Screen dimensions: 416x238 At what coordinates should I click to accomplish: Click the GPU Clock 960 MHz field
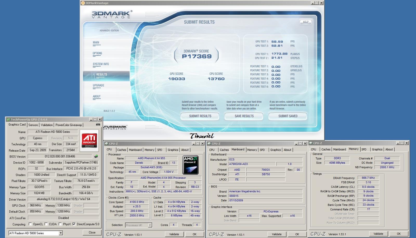36,205
